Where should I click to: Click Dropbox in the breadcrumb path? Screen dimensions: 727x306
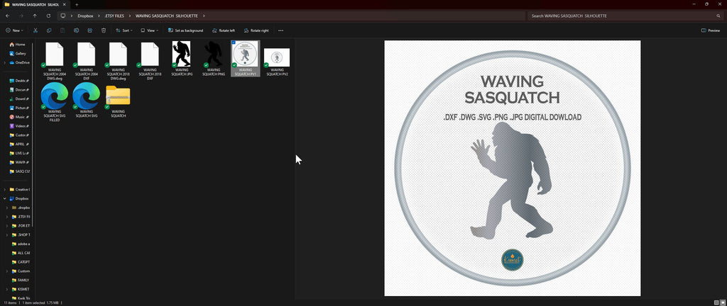click(85, 16)
